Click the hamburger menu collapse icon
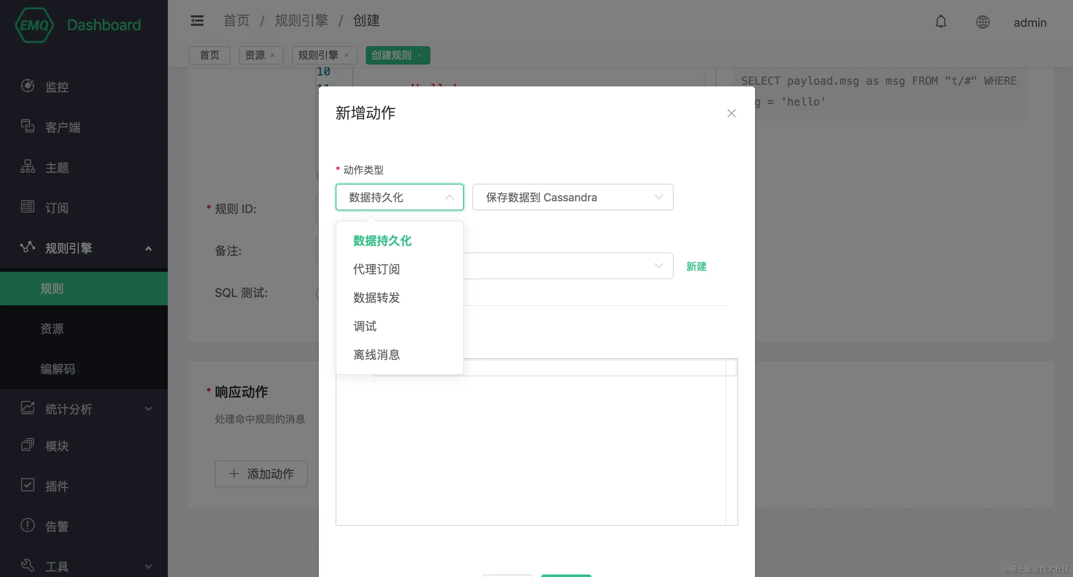 click(x=197, y=21)
